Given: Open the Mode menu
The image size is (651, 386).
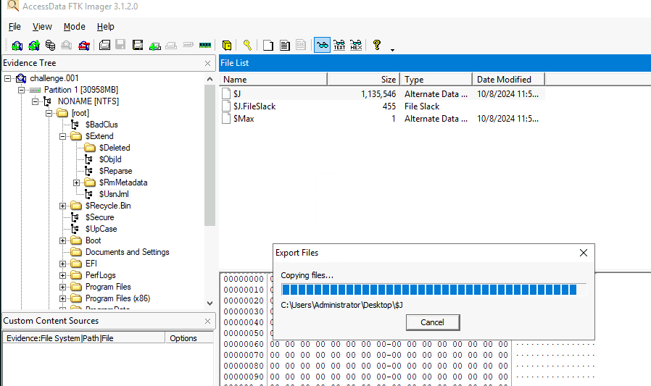Looking at the screenshot, I should 74,27.
